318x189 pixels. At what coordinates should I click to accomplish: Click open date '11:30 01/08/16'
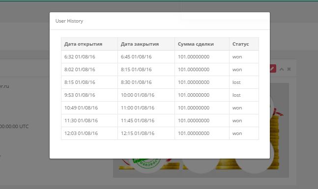pyautogui.click(x=81, y=121)
